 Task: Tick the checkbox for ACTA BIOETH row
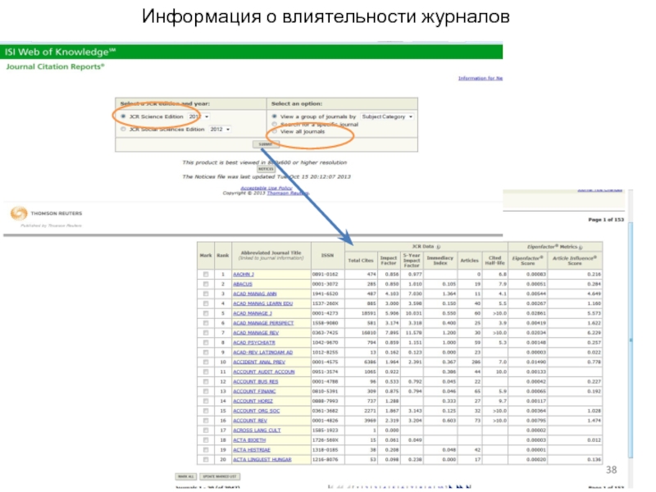tap(206, 440)
